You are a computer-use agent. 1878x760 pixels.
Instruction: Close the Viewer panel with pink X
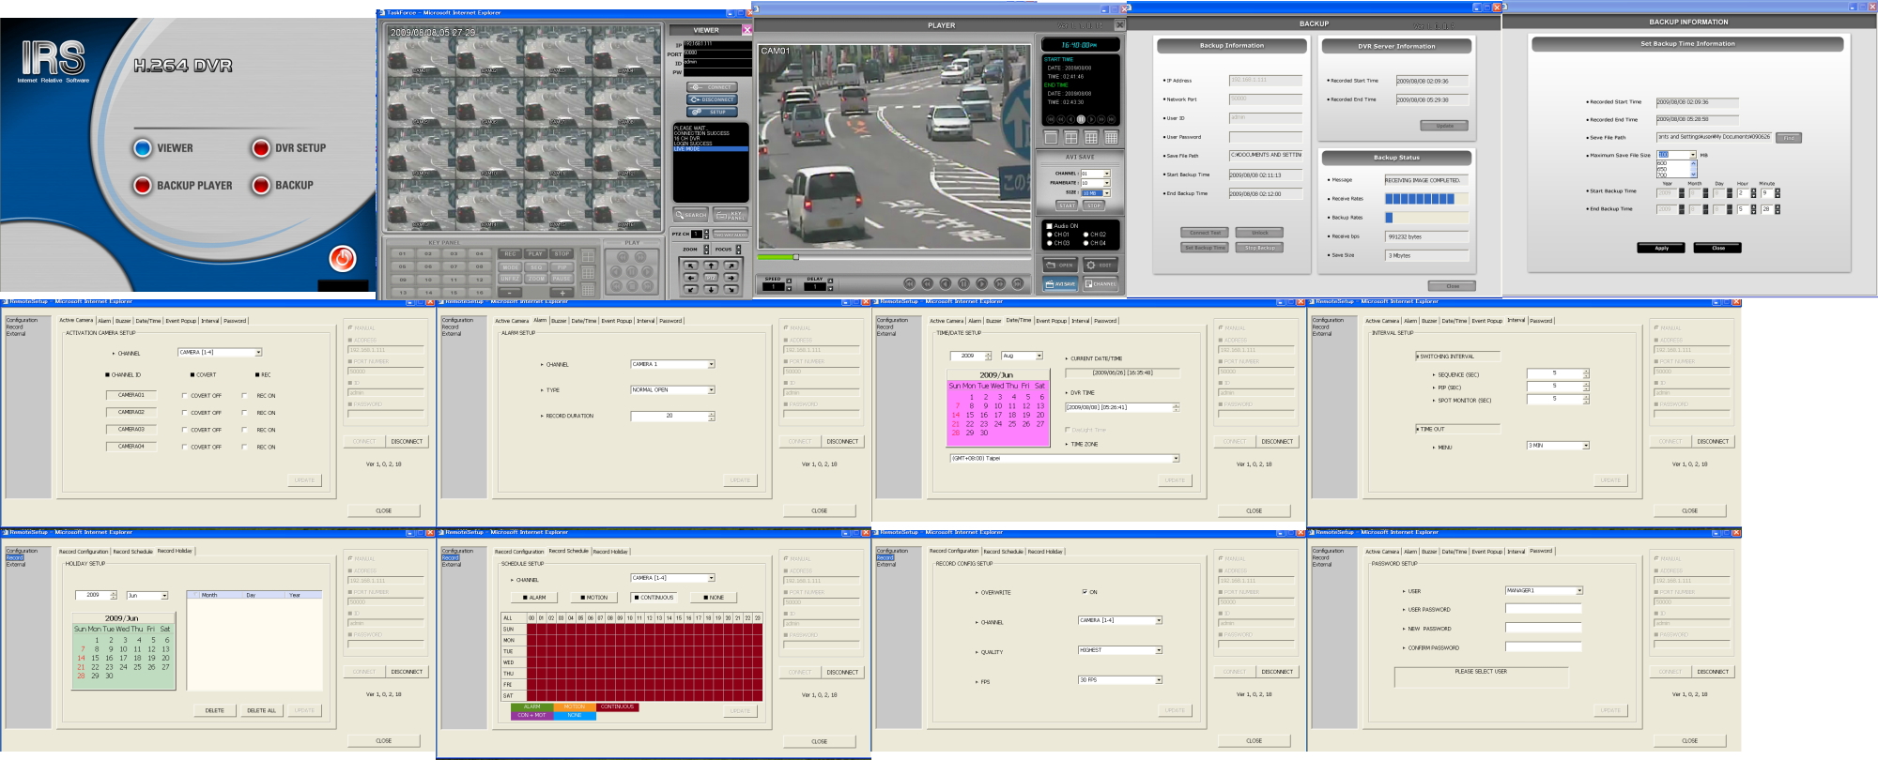tap(747, 30)
